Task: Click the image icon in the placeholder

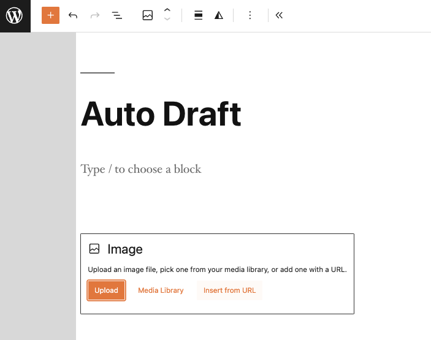Action: click(x=94, y=249)
